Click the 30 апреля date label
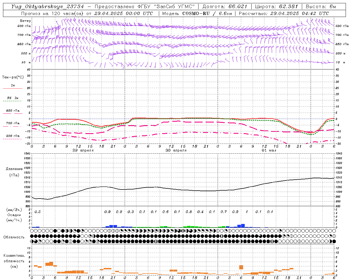 (x=176, y=150)
